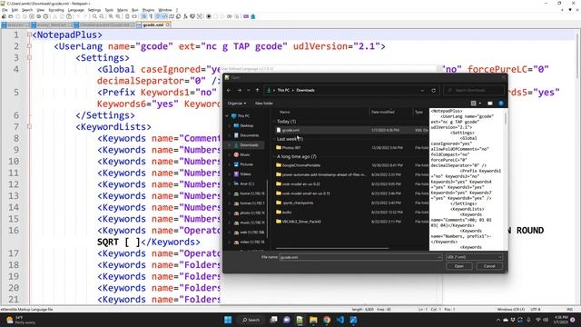The height and width of the screenshot is (327, 581).
Task: Click the preview pane icon in Open dialog
Action: pyautogui.click(x=490, y=104)
